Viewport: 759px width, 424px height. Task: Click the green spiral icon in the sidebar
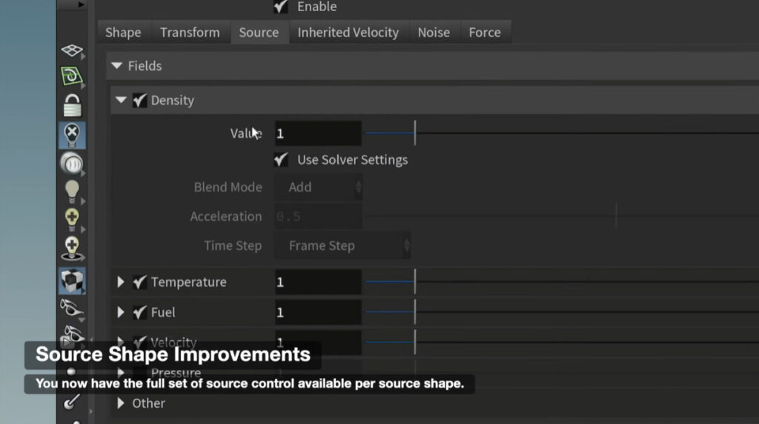click(x=72, y=76)
